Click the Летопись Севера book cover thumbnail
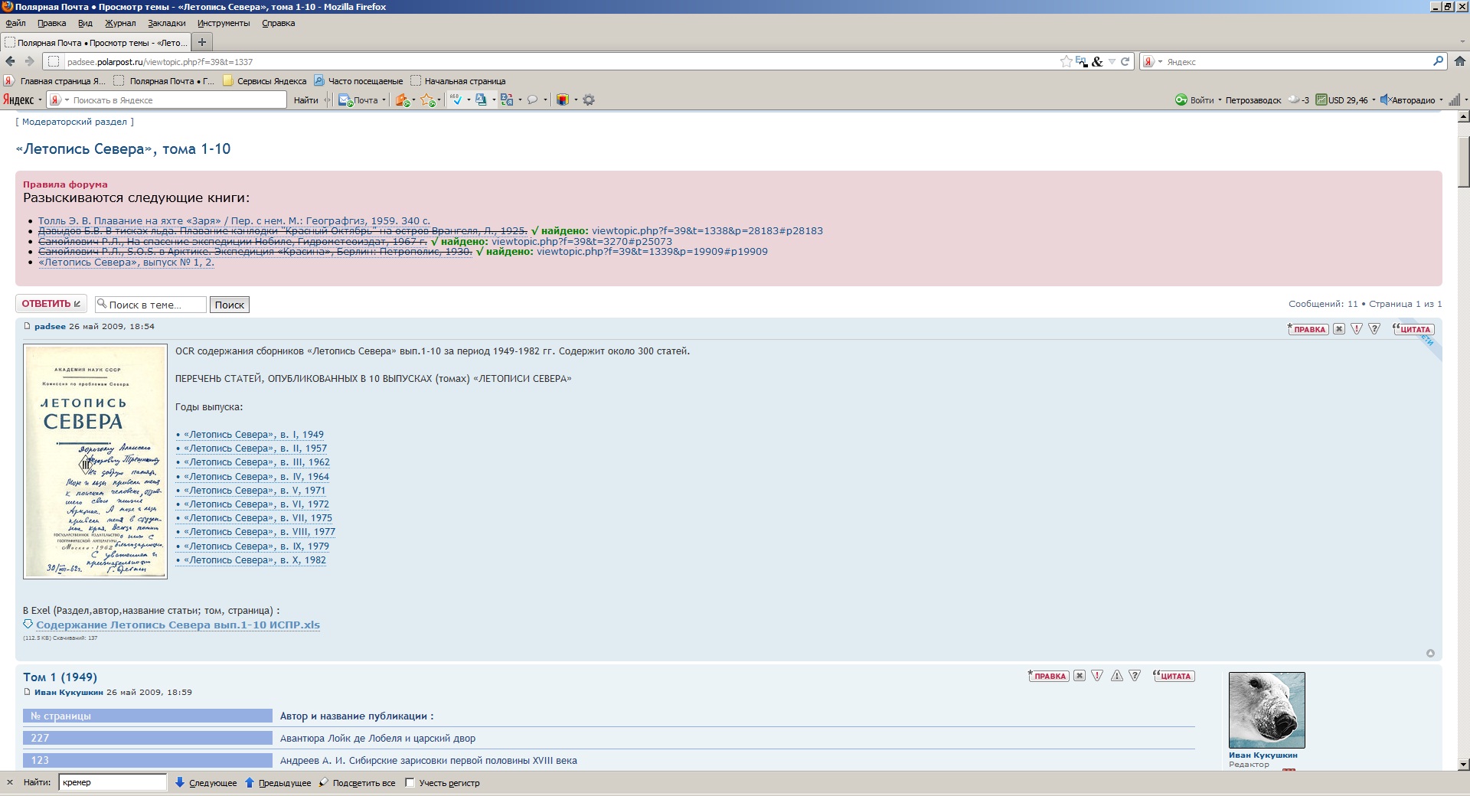This screenshot has height=796, width=1470. point(95,461)
